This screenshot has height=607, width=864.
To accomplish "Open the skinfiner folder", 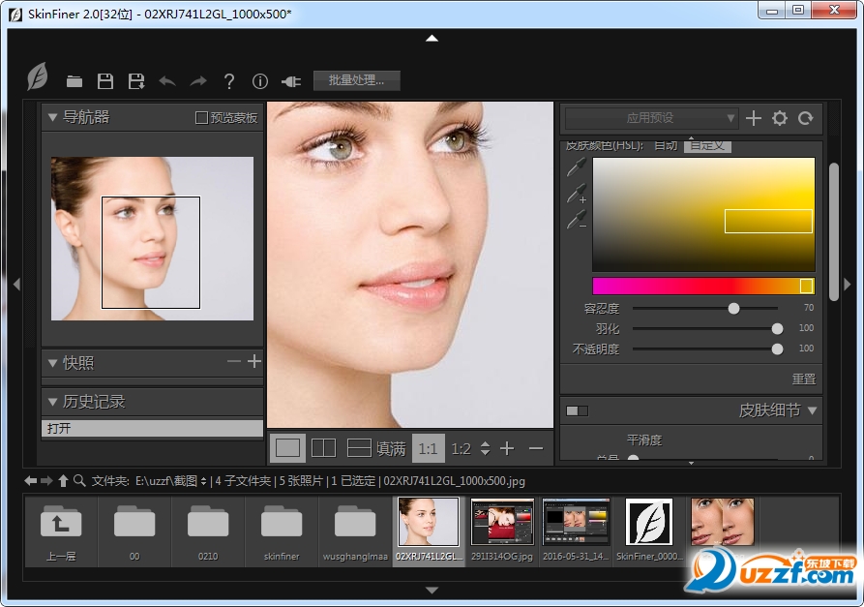I will (281, 531).
